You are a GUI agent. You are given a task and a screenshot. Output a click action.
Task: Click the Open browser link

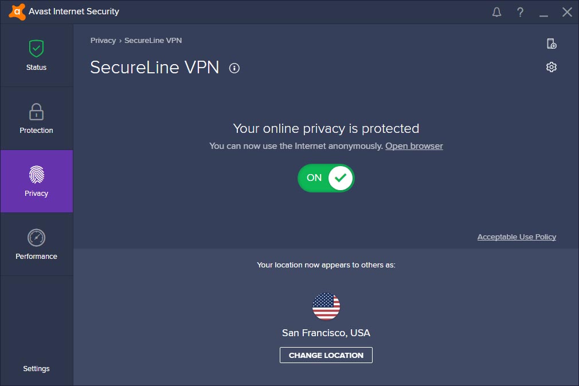[x=414, y=146]
